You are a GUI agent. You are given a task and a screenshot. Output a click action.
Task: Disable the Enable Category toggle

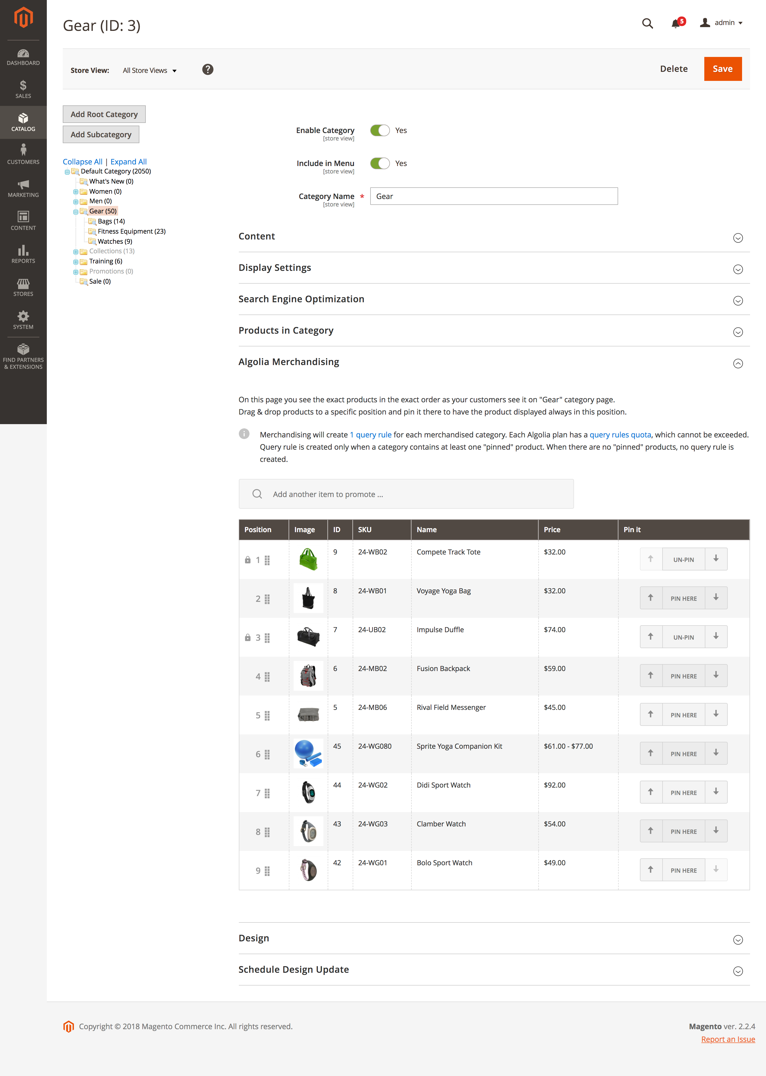coord(380,131)
